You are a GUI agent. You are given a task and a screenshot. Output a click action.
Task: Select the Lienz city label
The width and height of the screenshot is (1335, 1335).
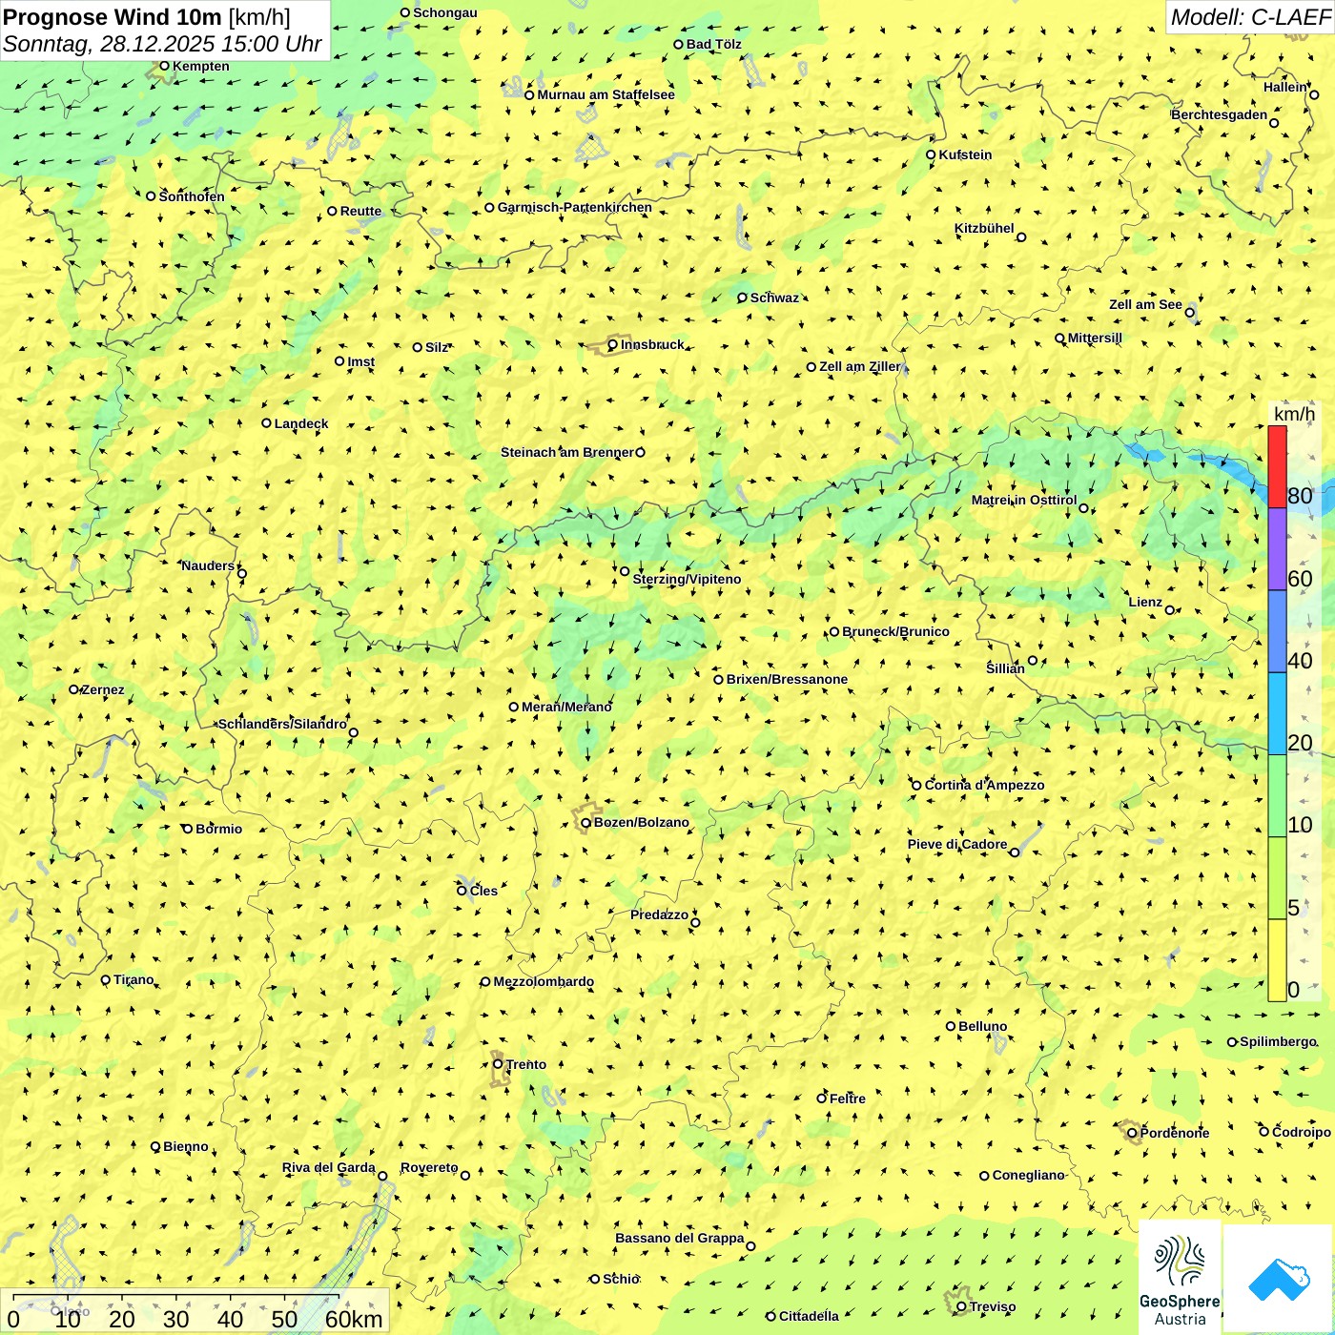[x=1145, y=602]
